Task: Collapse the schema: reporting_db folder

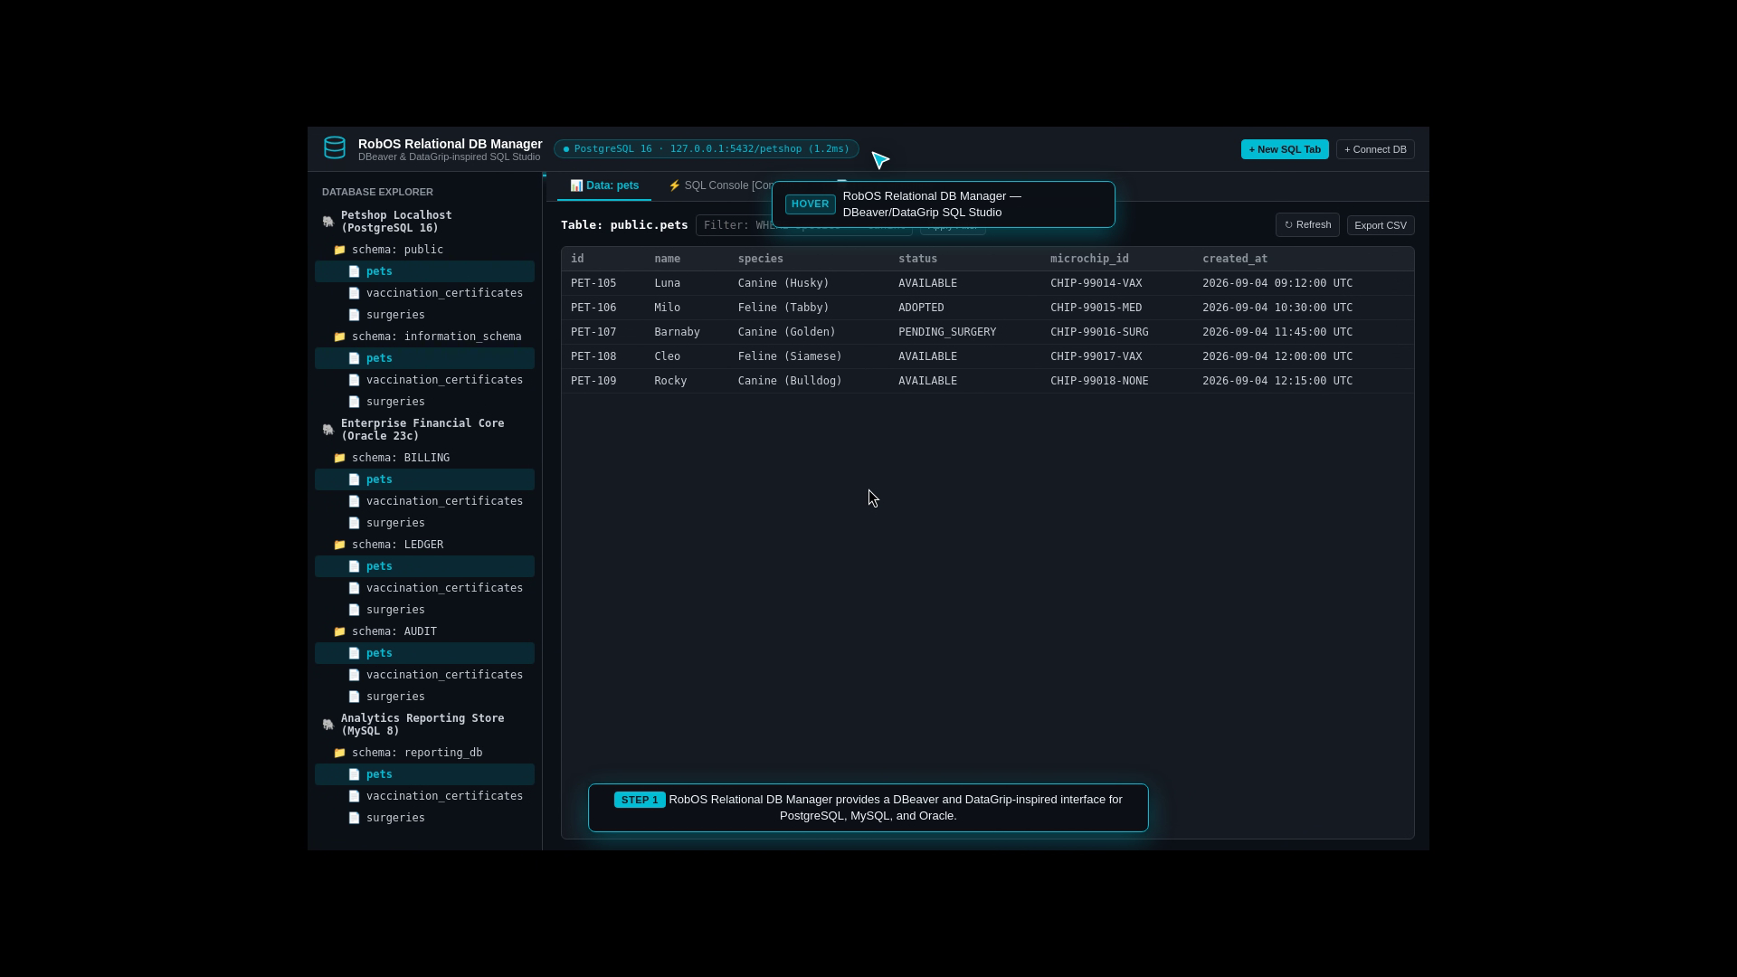Action: tap(424, 753)
